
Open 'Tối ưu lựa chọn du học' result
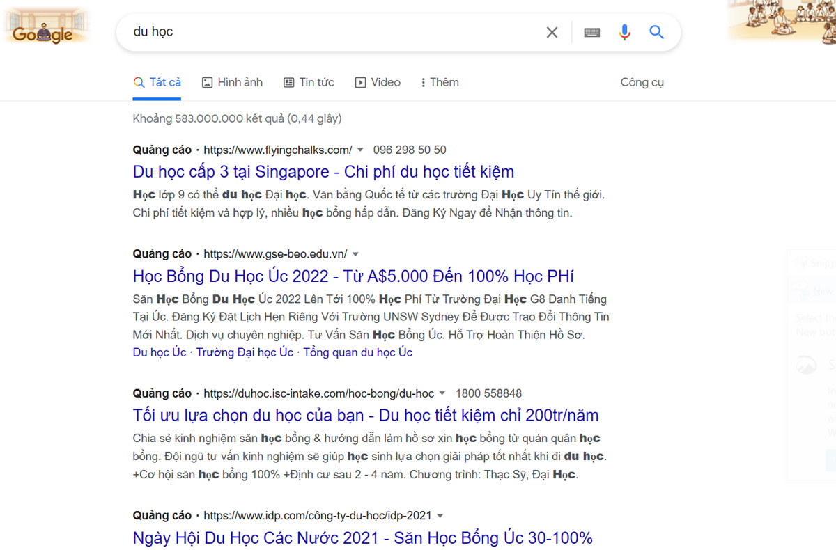coord(366,416)
